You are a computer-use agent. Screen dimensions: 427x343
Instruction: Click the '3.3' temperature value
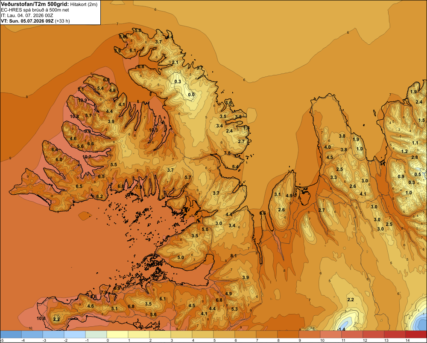(333, 178)
